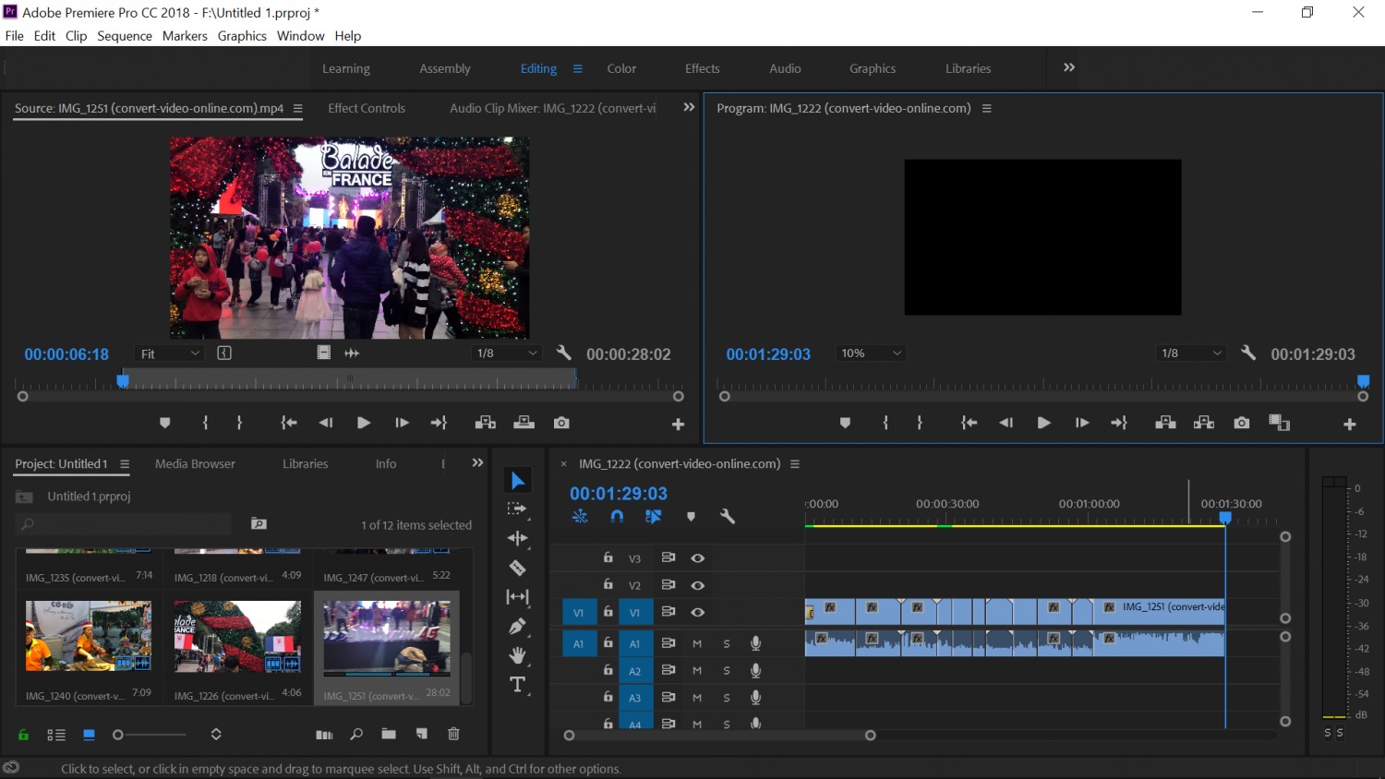The height and width of the screenshot is (779, 1385).
Task: Select the Pen tool
Action: coord(517,626)
